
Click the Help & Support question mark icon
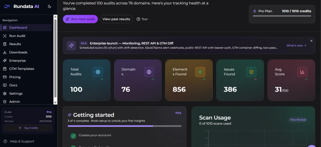point(5,141)
